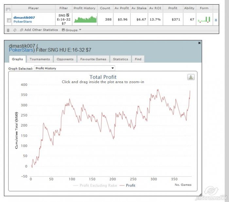
Task: Switch to the Favourite Games tab
Action: tap(93, 59)
